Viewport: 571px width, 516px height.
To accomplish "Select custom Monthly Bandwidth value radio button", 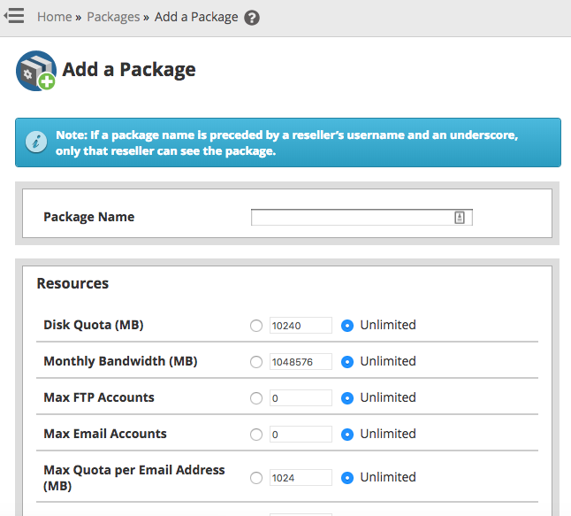I will (256, 362).
